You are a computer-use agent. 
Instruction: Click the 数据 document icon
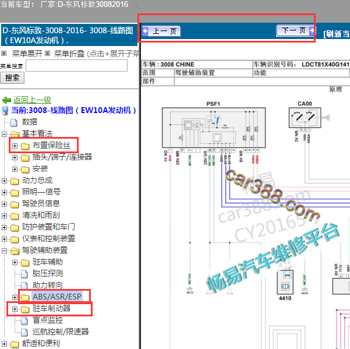(x=14, y=122)
